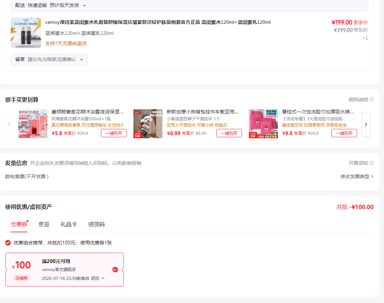The width and height of the screenshot is (384, 303).
Task: Click 【活动专属】3大提洗脸巾送挂钩 spec text
Action: tap(312, 119)
